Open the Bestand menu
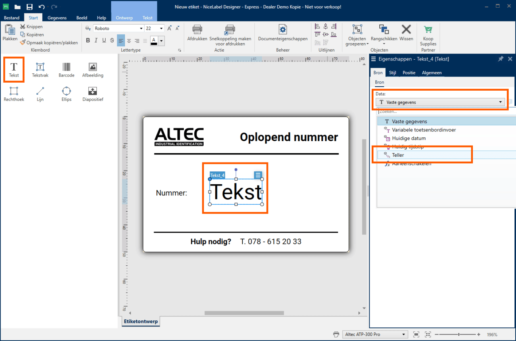The height and width of the screenshot is (341, 516). (x=12, y=18)
